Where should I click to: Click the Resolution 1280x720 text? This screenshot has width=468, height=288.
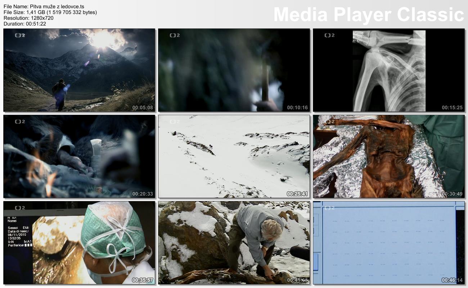tap(28, 18)
